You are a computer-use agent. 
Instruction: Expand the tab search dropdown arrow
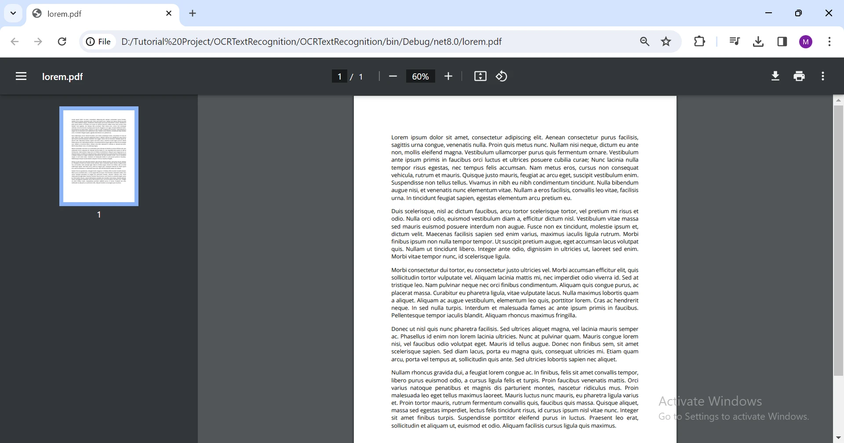point(13,13)
